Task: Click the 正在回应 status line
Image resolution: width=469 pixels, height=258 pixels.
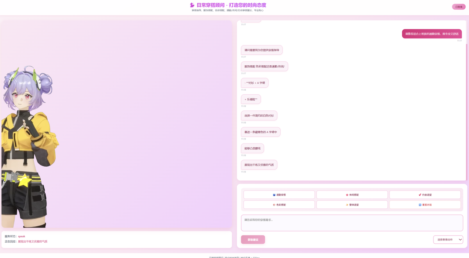Action: click(x=26, y=241)
